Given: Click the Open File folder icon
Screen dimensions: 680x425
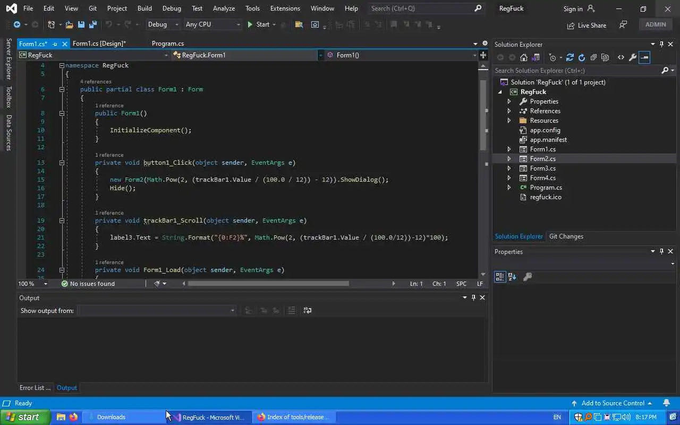Looking at the screenshot, I should point(70,24).
